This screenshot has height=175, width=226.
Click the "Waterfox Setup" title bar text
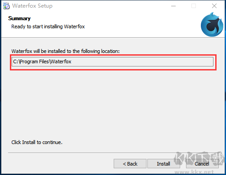tap(32, 6)
